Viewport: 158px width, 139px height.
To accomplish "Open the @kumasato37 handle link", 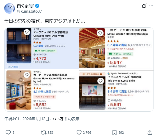I will tap(29, 11).
